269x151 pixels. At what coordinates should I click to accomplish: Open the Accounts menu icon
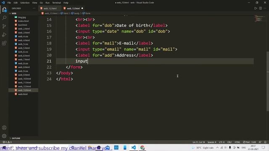[x=4, y=128]
